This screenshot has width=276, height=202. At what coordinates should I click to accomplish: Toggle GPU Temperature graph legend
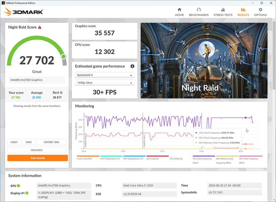click(x=134, y=158)
